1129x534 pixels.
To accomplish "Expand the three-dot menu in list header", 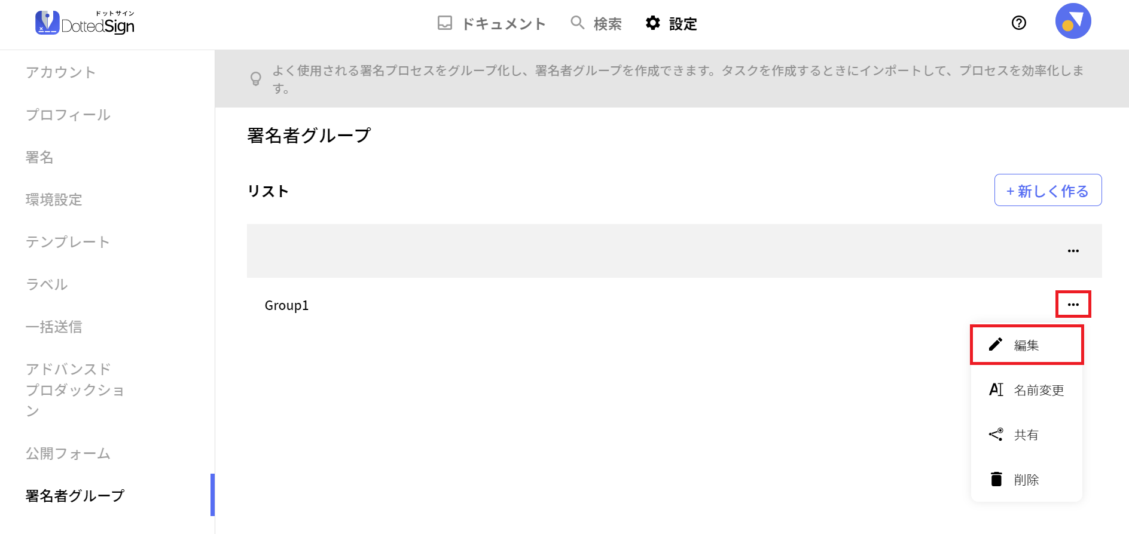I will tap(1073, 251).
